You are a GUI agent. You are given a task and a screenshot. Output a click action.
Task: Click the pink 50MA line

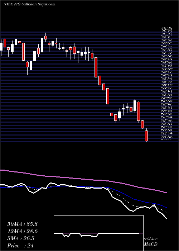(83, 179)
